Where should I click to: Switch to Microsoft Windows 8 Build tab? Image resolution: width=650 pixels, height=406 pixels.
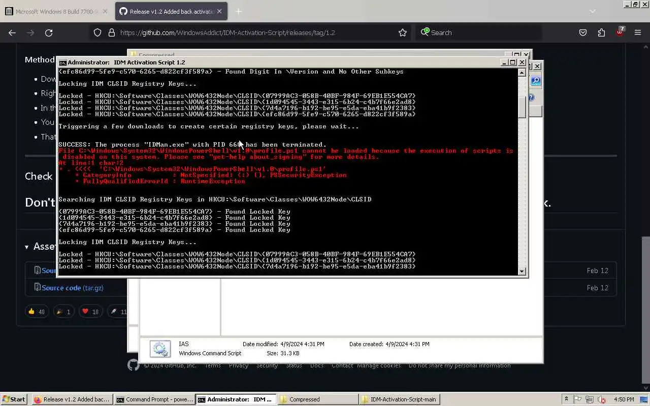(x=56, y=11)
